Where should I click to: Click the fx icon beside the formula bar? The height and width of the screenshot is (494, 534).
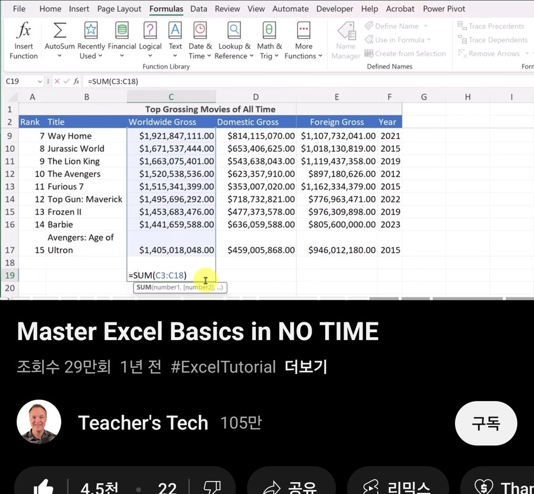point(77,81)
